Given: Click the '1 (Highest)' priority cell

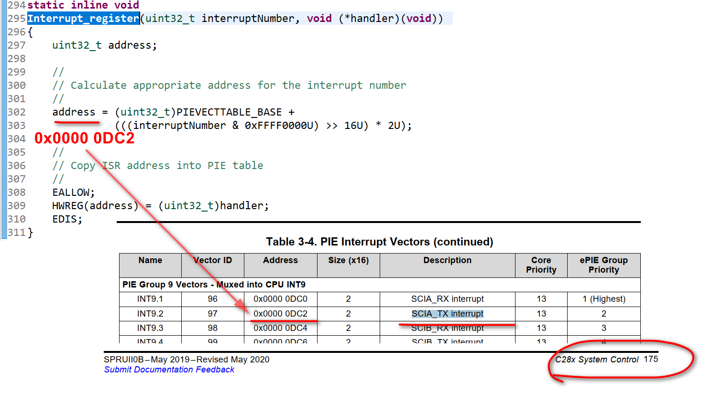Looking at the screenshot, I should click(x=603, y=299).
